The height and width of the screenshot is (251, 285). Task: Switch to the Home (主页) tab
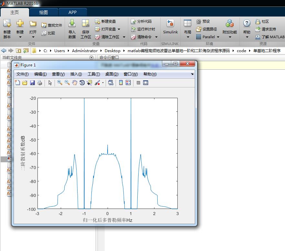pos(15,12)
